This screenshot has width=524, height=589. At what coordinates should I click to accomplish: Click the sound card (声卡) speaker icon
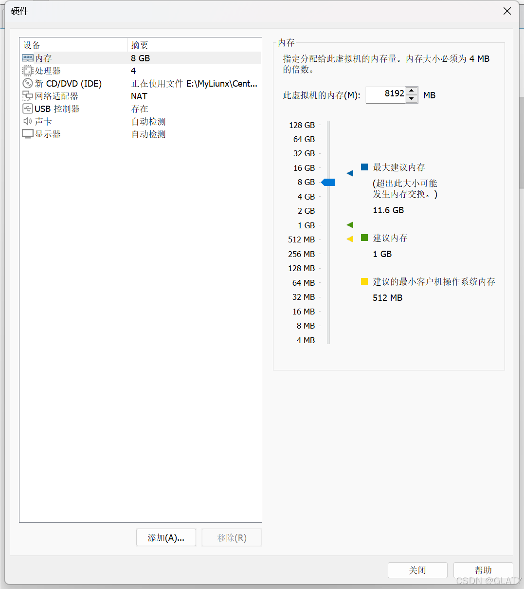point(28,121)
